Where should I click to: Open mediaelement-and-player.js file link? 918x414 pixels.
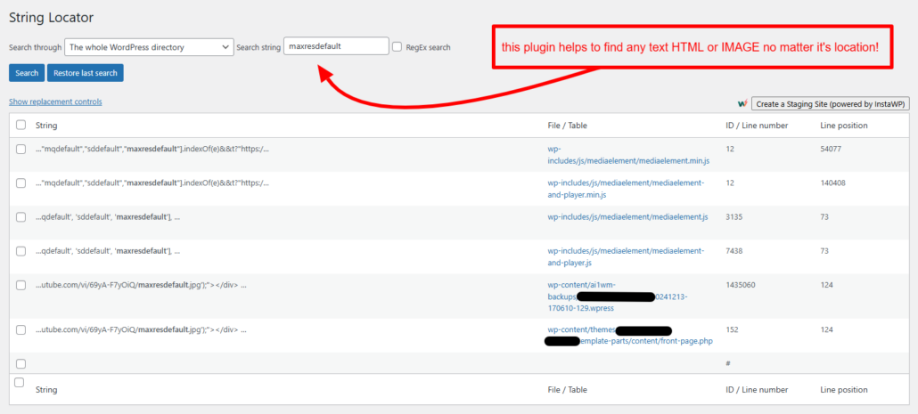[x=626, y=256]
